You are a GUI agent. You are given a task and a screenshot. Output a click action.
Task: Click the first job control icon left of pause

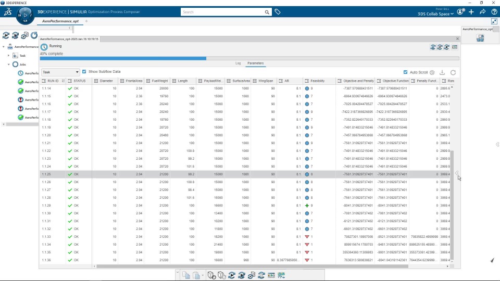433,47
